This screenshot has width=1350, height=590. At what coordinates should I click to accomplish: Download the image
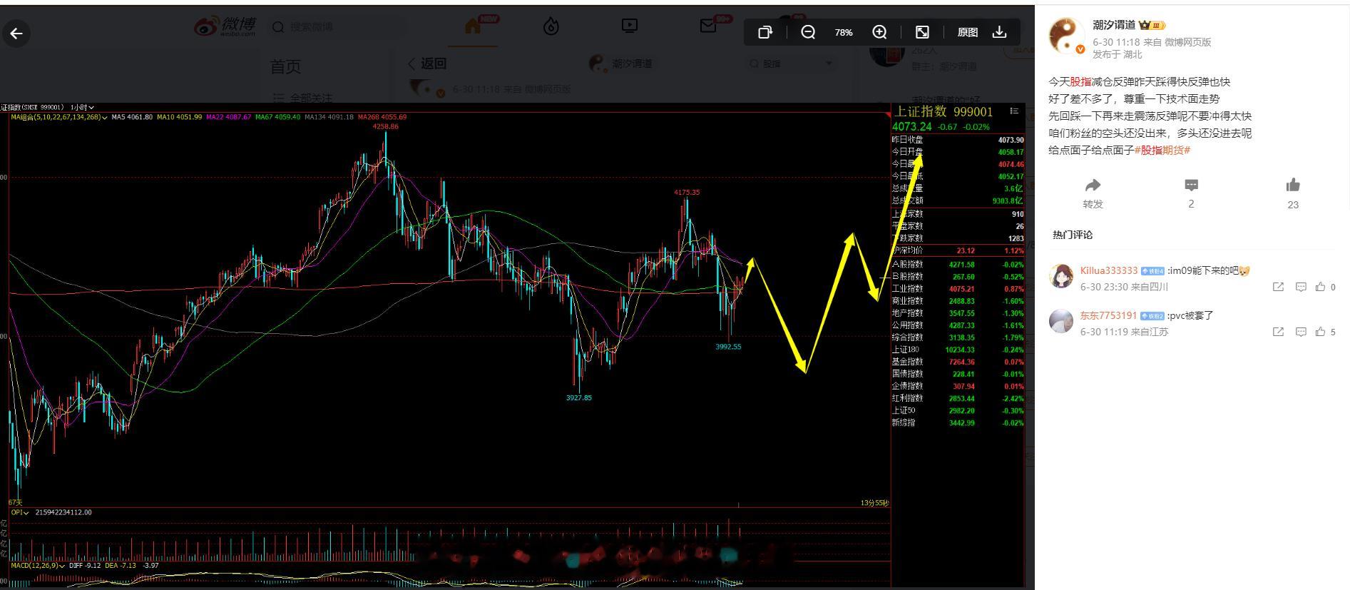click(x=1000, y=32)
